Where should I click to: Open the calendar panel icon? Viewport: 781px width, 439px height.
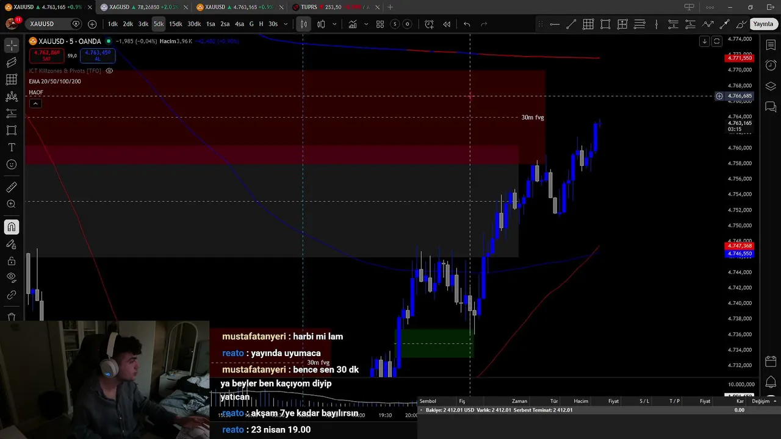(771, 362)
